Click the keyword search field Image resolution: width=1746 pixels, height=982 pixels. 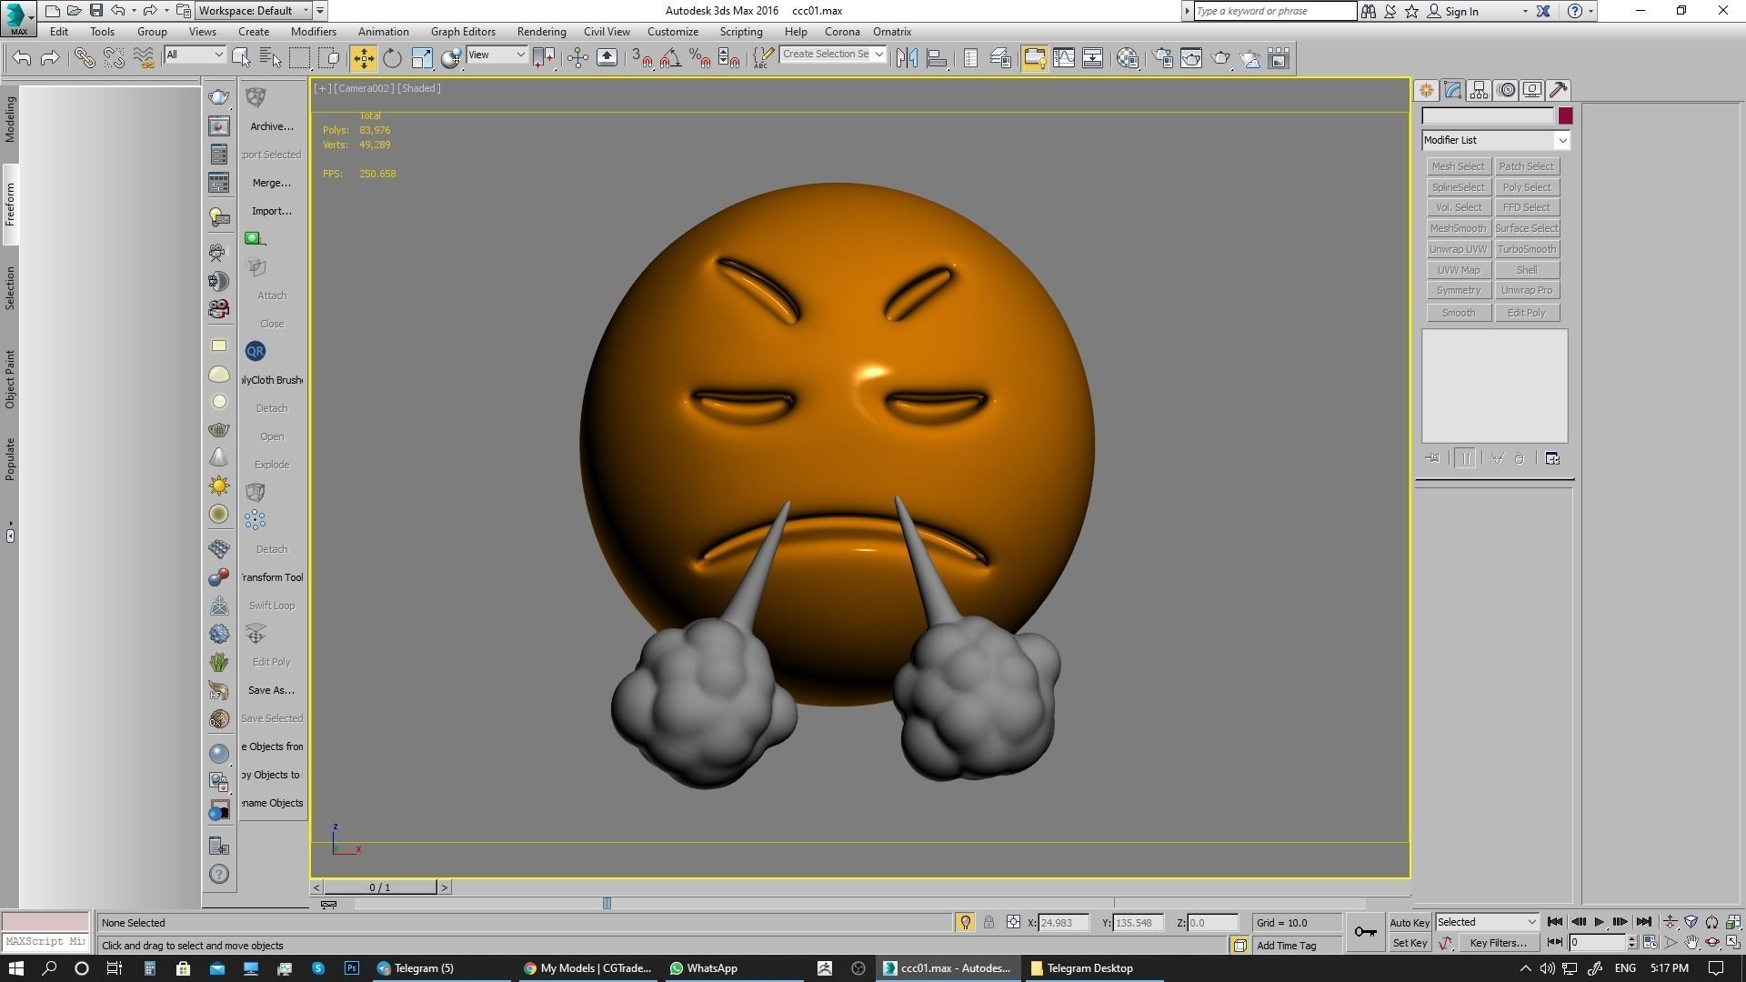click(1275, 11)
